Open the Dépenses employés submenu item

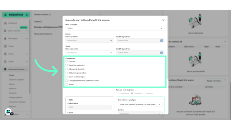16,80
